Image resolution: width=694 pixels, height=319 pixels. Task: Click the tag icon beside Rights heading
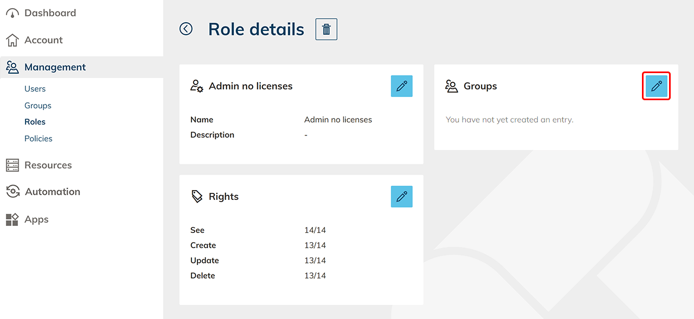[x=197, y=197]
